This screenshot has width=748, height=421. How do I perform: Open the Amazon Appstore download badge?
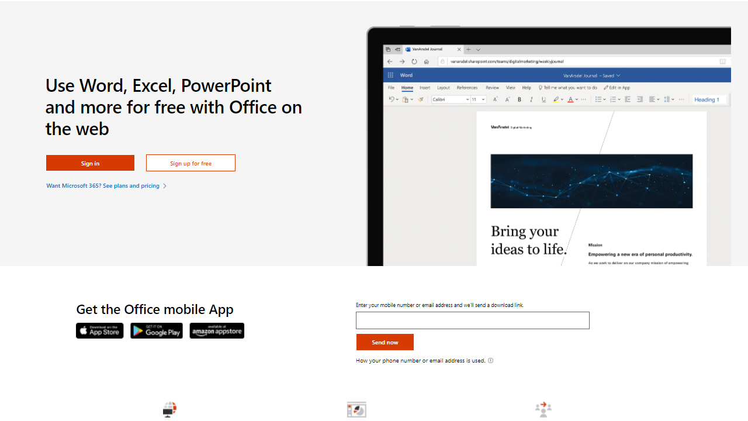coord(217,330)
